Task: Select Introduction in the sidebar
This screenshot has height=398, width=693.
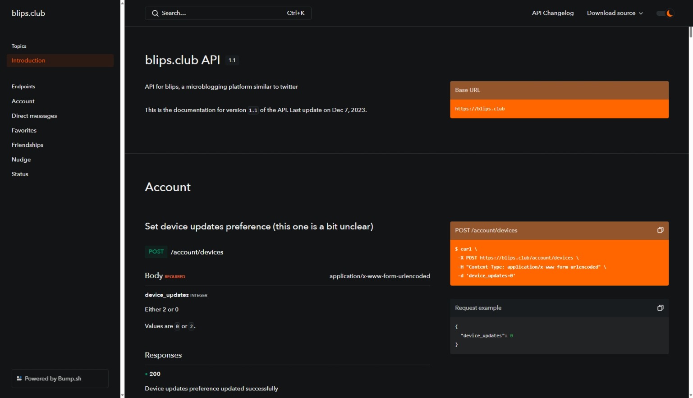Action: 28,60
